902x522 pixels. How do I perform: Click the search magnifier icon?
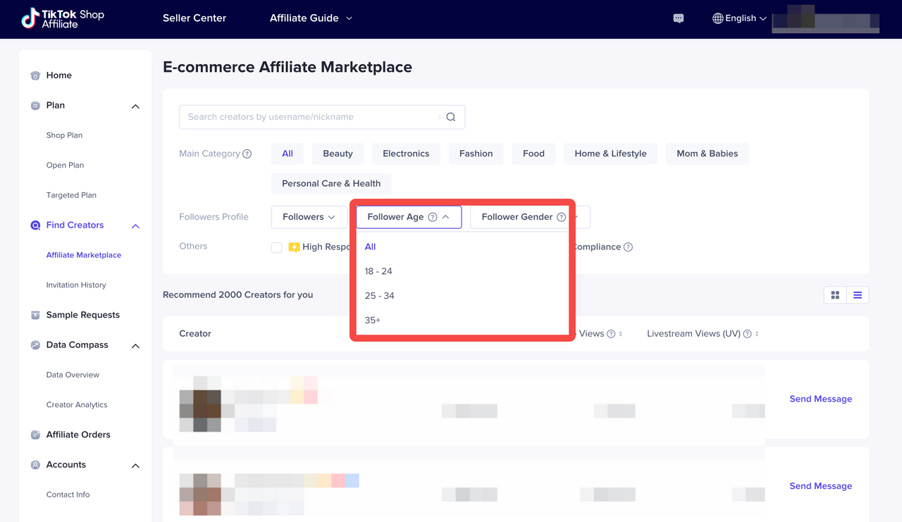click(451, 118)
